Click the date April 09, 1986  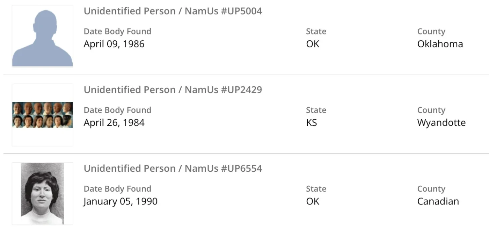pos(114,44)
